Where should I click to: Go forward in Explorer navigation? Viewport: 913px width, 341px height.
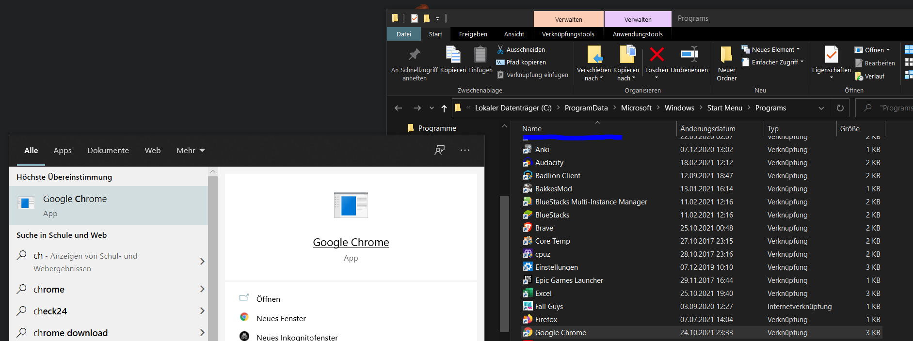point(417,108)
